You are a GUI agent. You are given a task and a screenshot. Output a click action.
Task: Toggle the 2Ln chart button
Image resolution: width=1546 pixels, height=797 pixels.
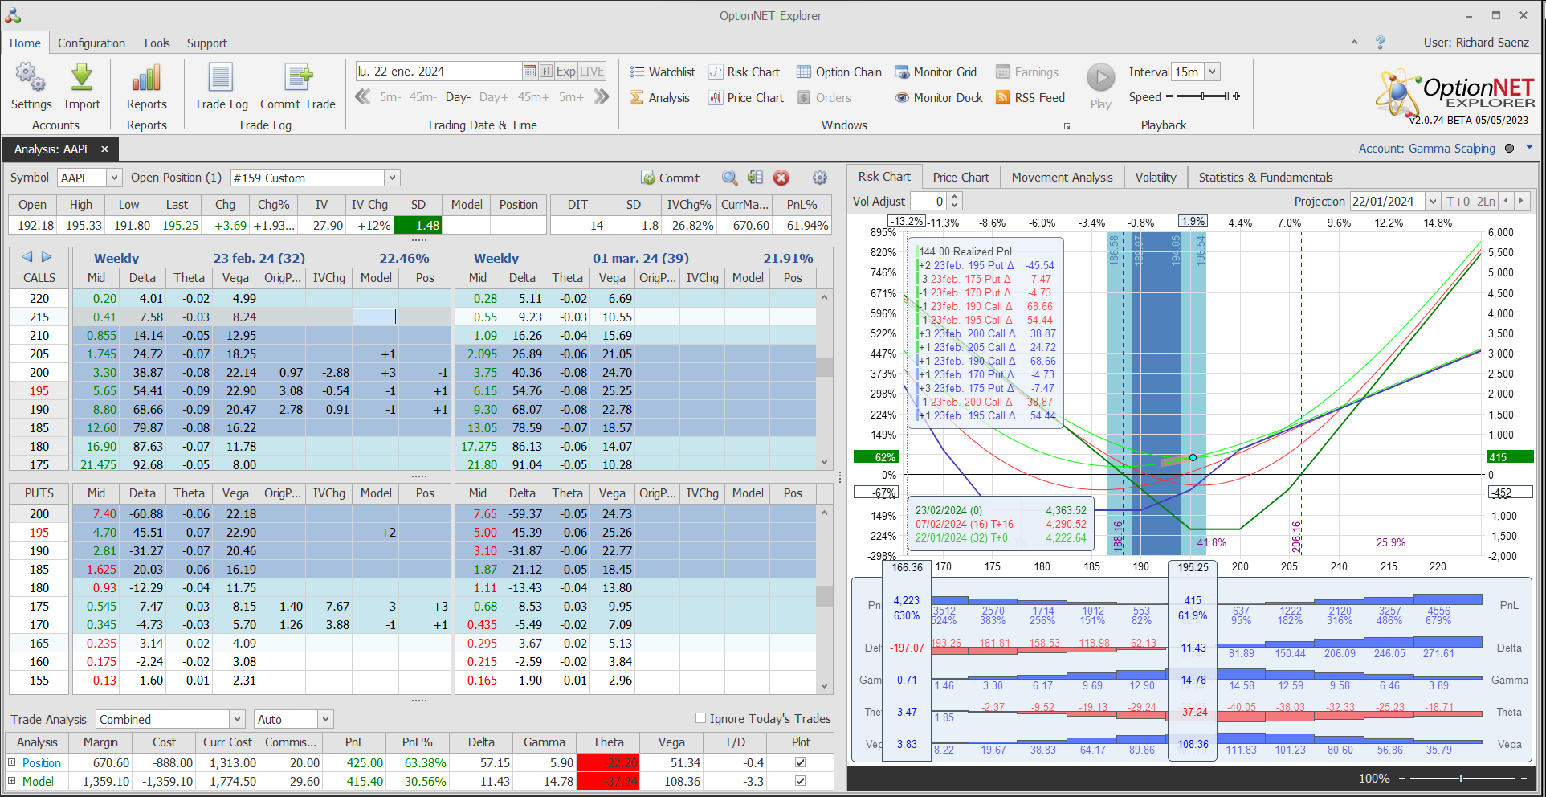[1486, 201]
